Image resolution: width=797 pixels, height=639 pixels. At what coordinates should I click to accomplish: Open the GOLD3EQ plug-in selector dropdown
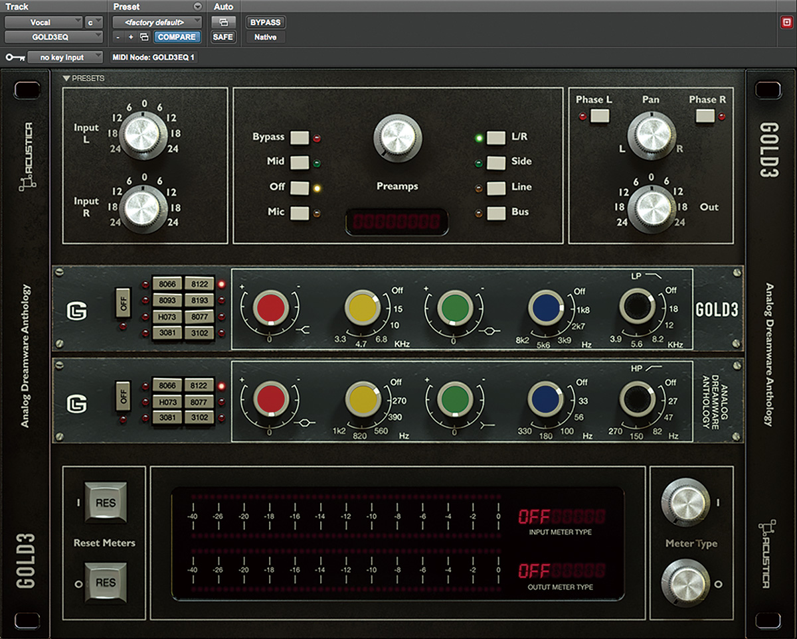(x=54, y=37)
